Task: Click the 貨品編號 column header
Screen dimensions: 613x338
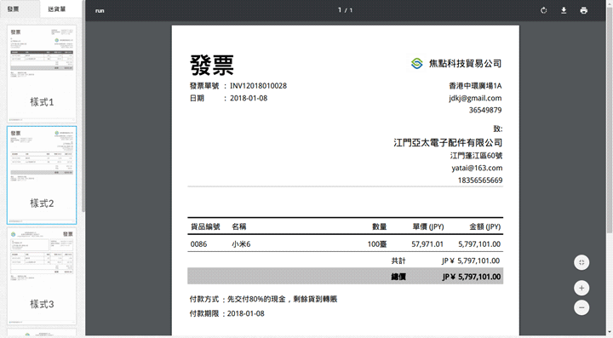Action: (205, 226)
